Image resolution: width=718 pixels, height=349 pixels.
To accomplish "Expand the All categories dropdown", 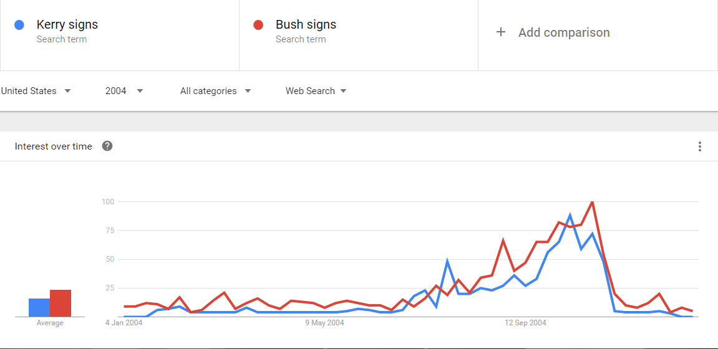I will tap(216, 91).
